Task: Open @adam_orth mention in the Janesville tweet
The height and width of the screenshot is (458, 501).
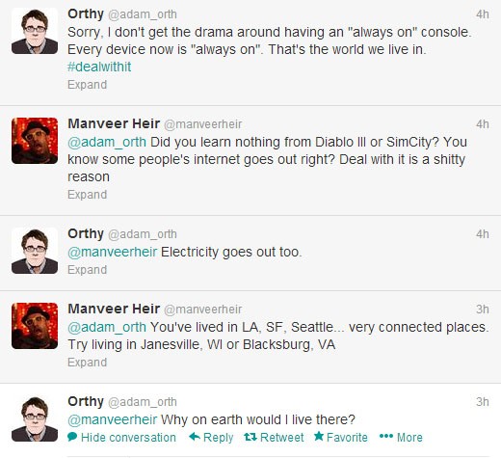Action: (x=107, y=327)
